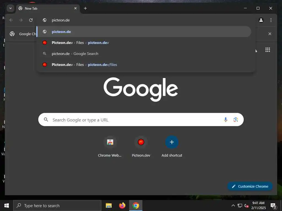Open the network status tray icon
This screenshot has width=282, height=211.
pos(240,206)
